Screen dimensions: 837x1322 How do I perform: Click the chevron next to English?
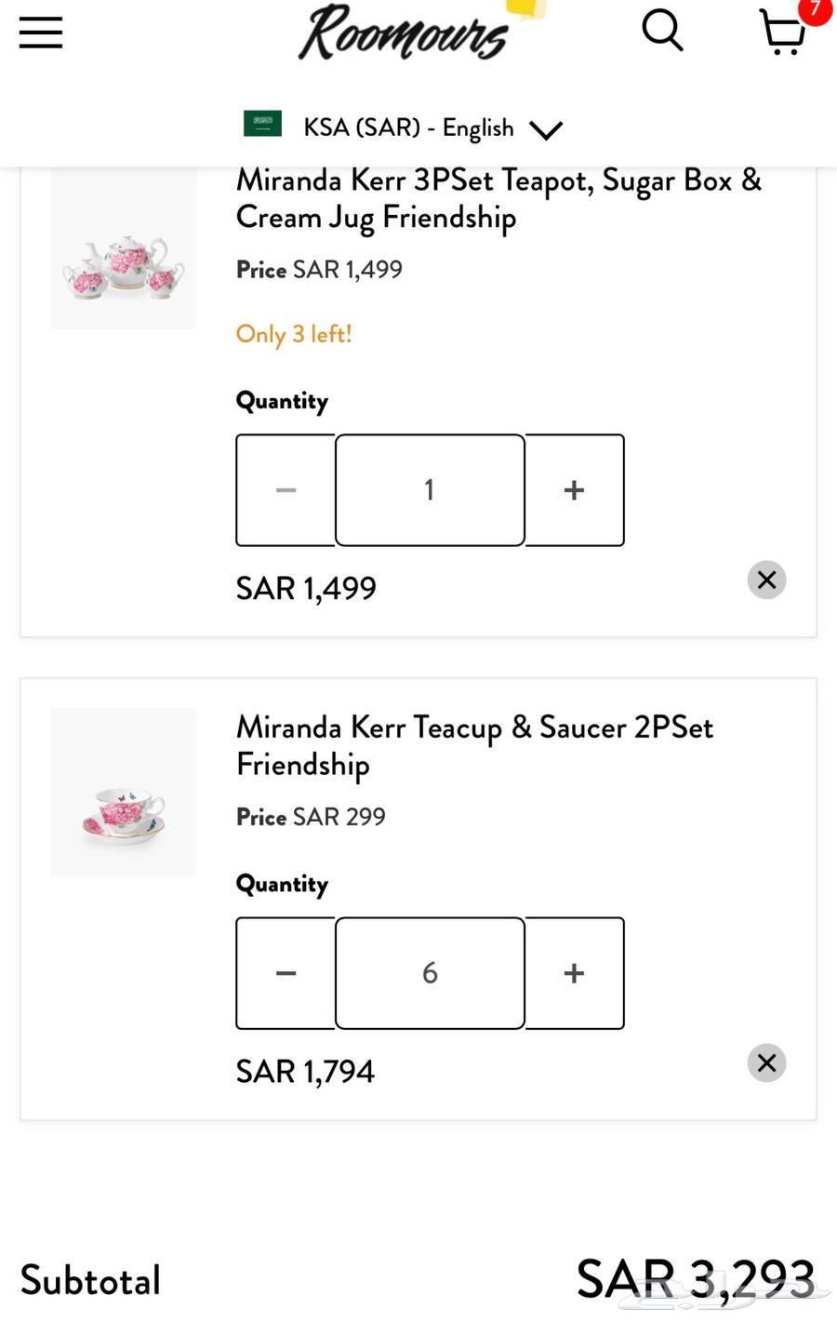pyautogui.click(x=546, y=129)
